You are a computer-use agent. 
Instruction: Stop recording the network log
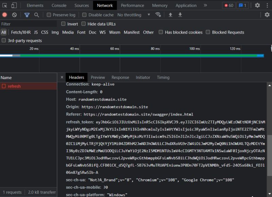pyautogui.click(x=4, y=15)
